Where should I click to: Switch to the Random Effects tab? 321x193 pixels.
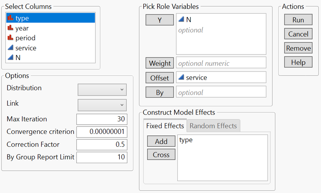point(213,126)
